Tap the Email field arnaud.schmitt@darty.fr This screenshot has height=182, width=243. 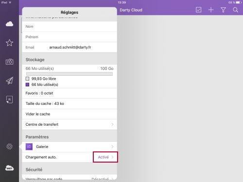(69, 47)
